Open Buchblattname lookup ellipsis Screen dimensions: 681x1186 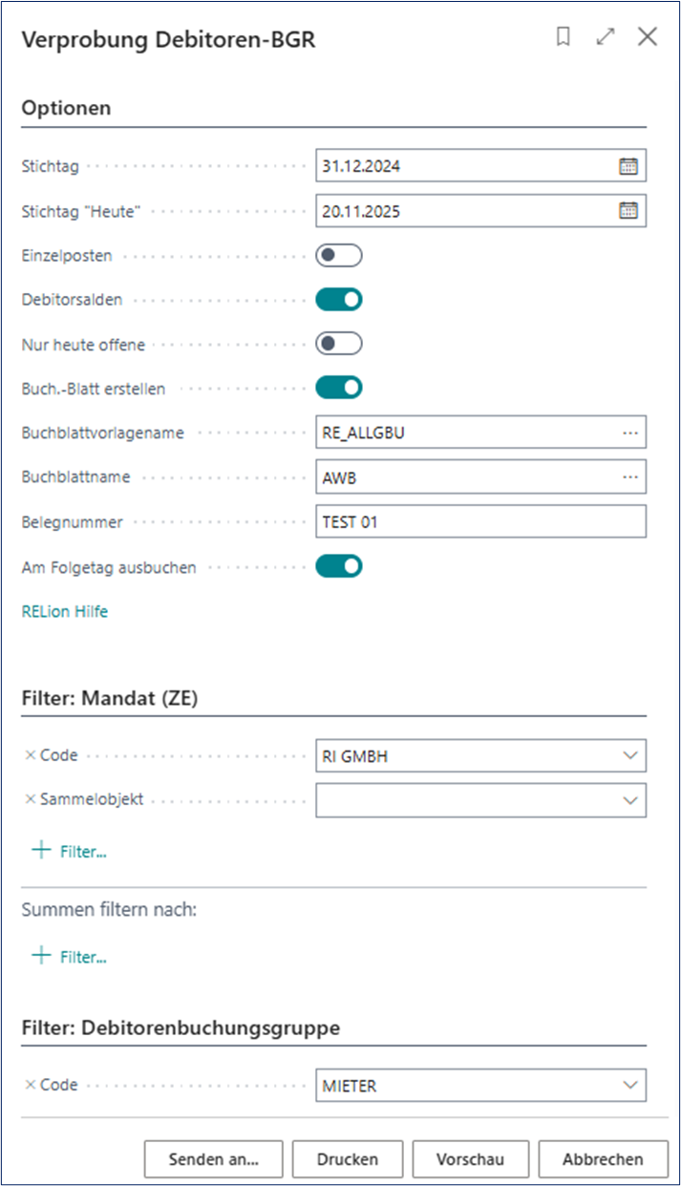click(629, 477)
